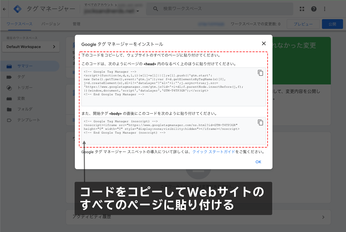Copy the noscript body snippet with copy icon
Viewport: 346px width, 232px height.
260,122
